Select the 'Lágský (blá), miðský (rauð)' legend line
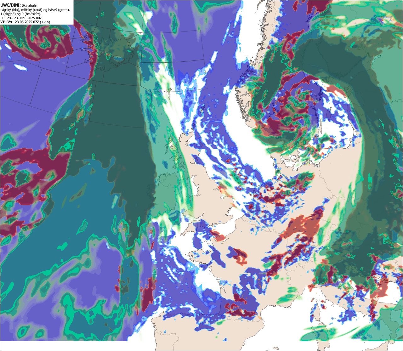This screenshot has width=403, height=351. (x=35, y=10)
